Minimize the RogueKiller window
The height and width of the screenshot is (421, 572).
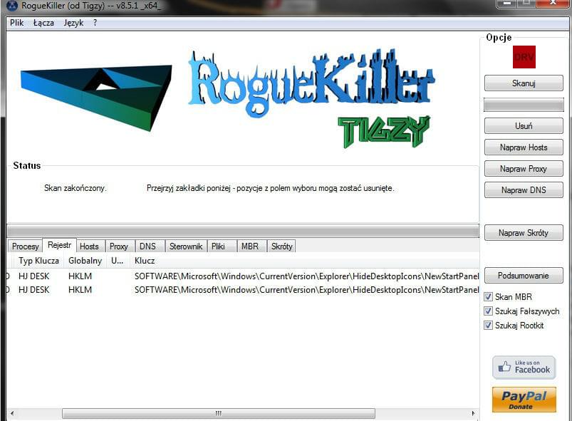click(x=507, y=4)
